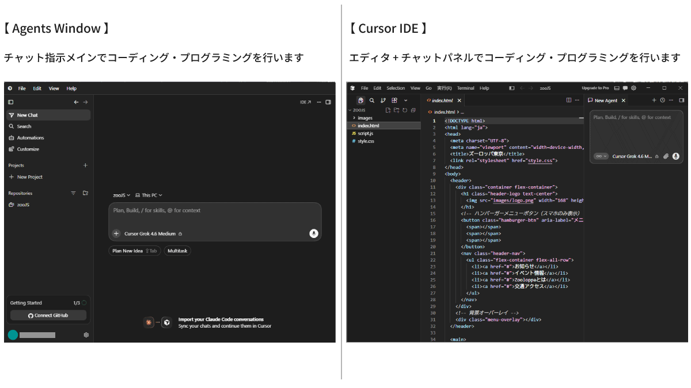The image size is (691, 388).
Task: Toggle the IDE agent side panel layout
Action: [682, 100]
